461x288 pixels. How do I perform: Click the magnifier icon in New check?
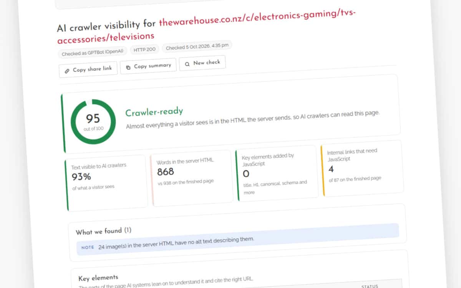coord(187,64)
